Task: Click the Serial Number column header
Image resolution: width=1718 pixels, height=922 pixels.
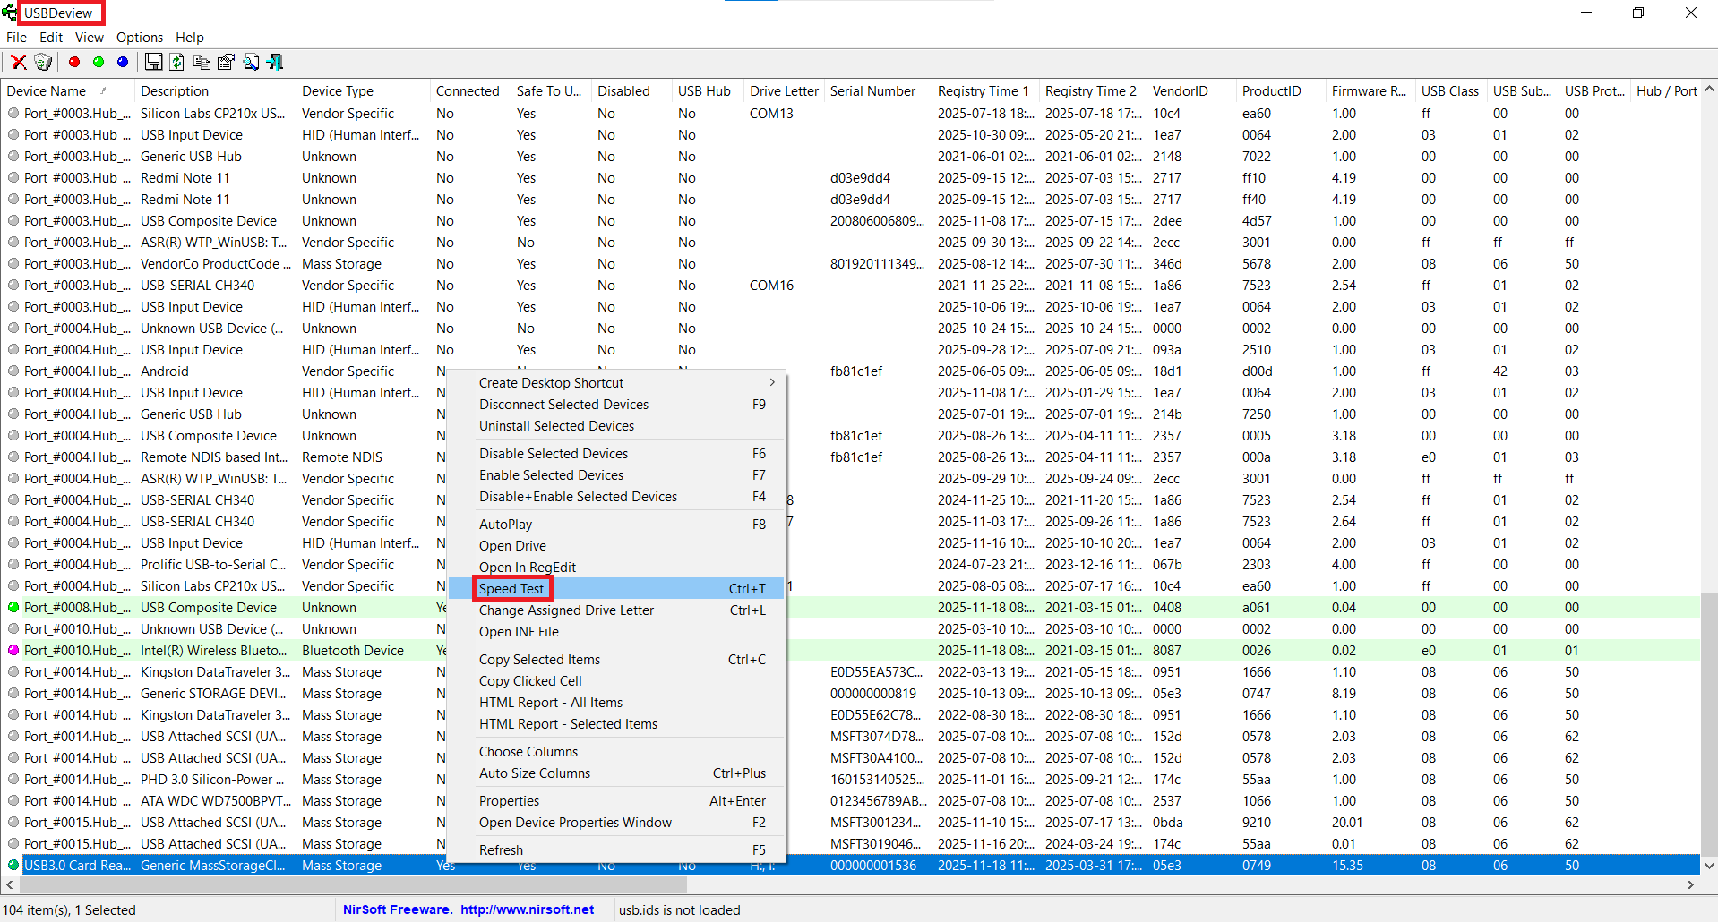Action: [872, 91]
